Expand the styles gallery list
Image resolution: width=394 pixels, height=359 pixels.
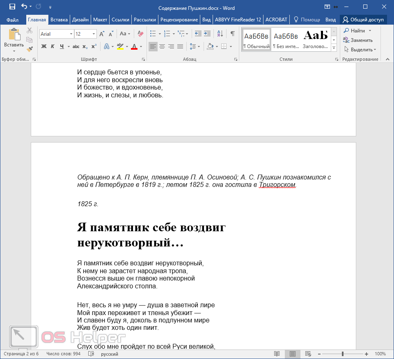pos(334,48)
